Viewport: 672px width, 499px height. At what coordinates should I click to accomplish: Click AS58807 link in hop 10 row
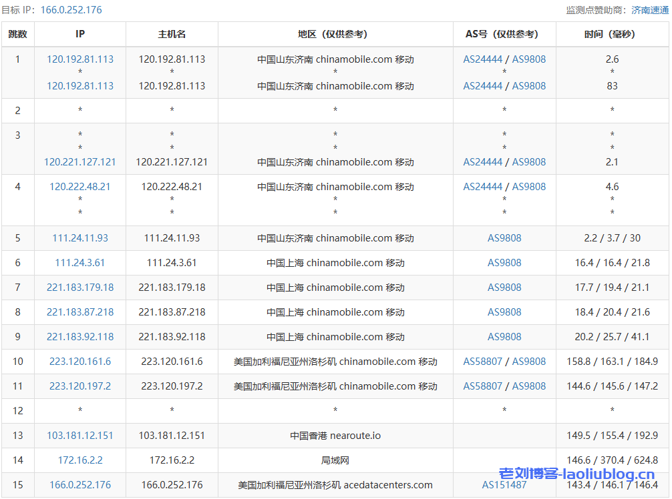click(483, 362)
